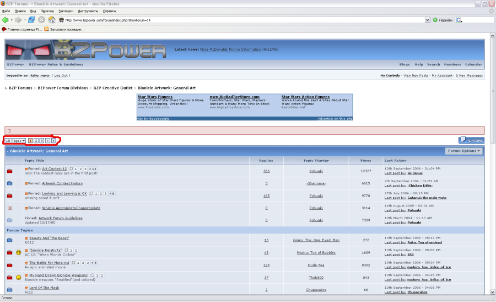Screen dimensions: 496x302
Task: Click the scrollbar down arrow
Action: click(x=493, y=292)
